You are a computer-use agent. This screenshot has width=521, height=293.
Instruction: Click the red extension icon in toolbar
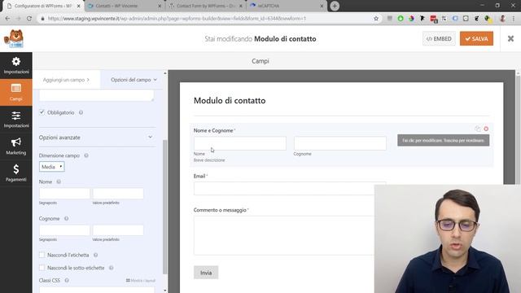433,19
